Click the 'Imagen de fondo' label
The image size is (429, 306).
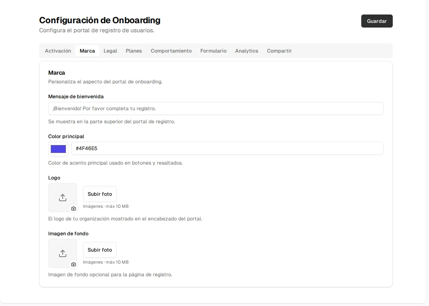click(68, 234)
